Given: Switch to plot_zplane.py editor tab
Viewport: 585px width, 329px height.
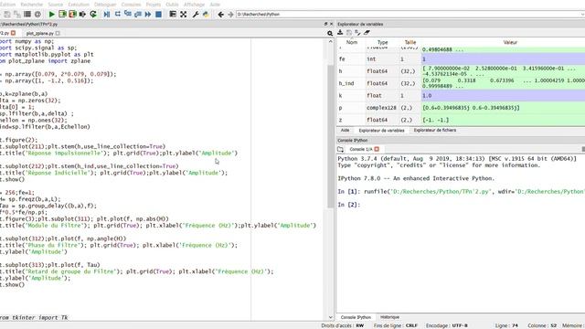Looking at the screenshot, I should (x=40, y=33).
